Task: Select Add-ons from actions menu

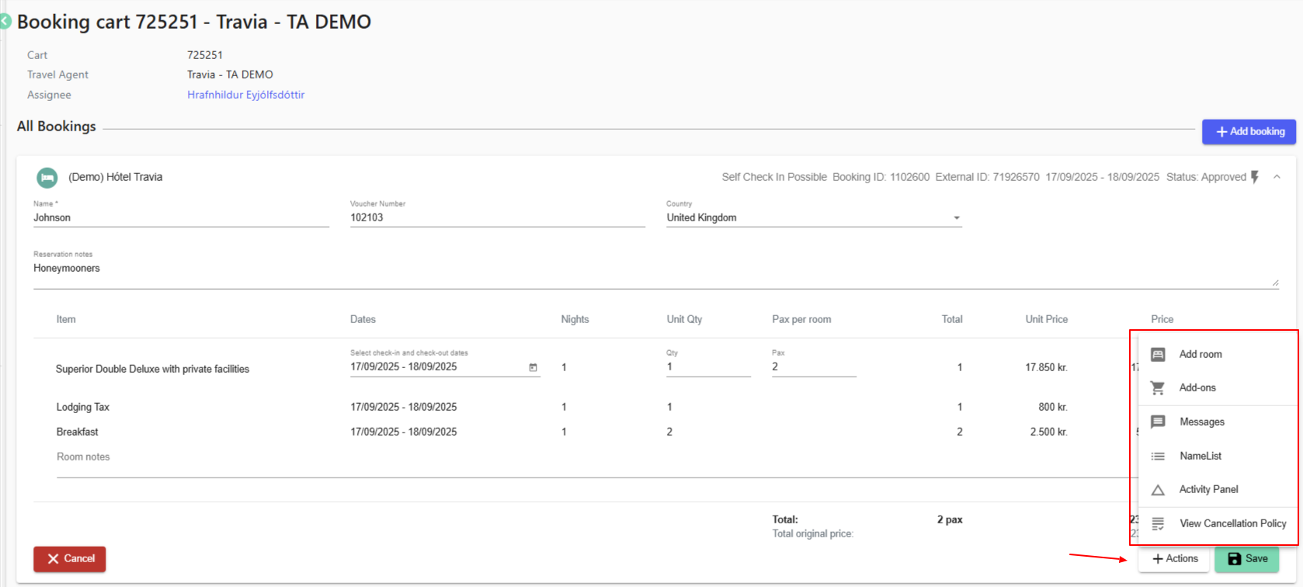Action: [1218, 387]
